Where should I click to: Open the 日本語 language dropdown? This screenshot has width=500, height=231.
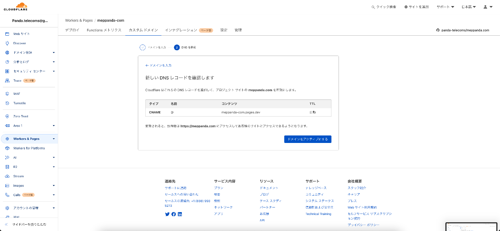tap(469, 7)
